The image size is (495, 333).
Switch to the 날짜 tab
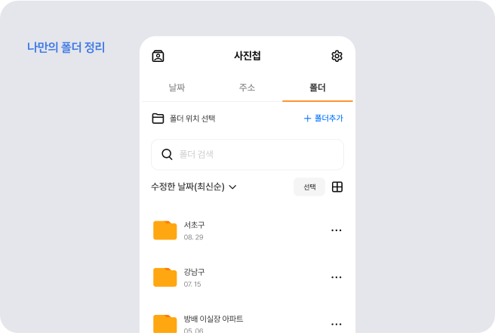(177, 88)
